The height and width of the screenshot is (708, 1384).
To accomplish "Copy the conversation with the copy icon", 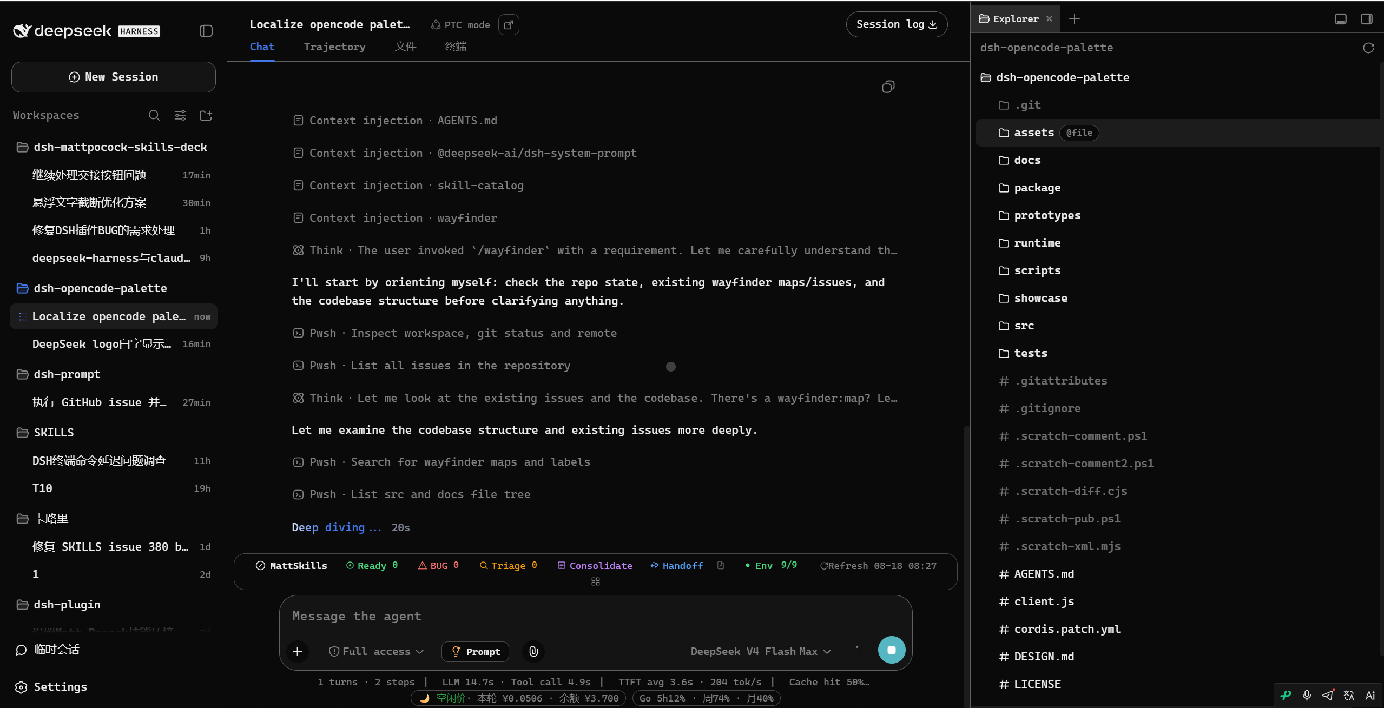I will (x=888, y=87).
